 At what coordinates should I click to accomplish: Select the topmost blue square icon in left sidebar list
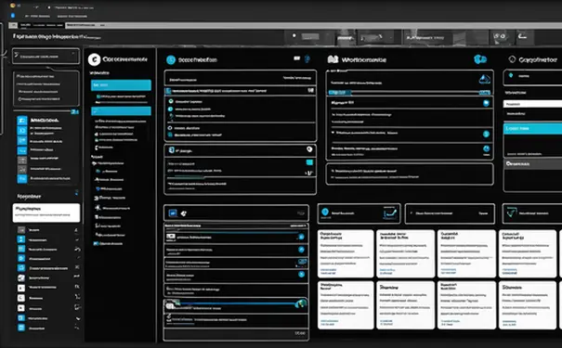click(x=22, y=121)
